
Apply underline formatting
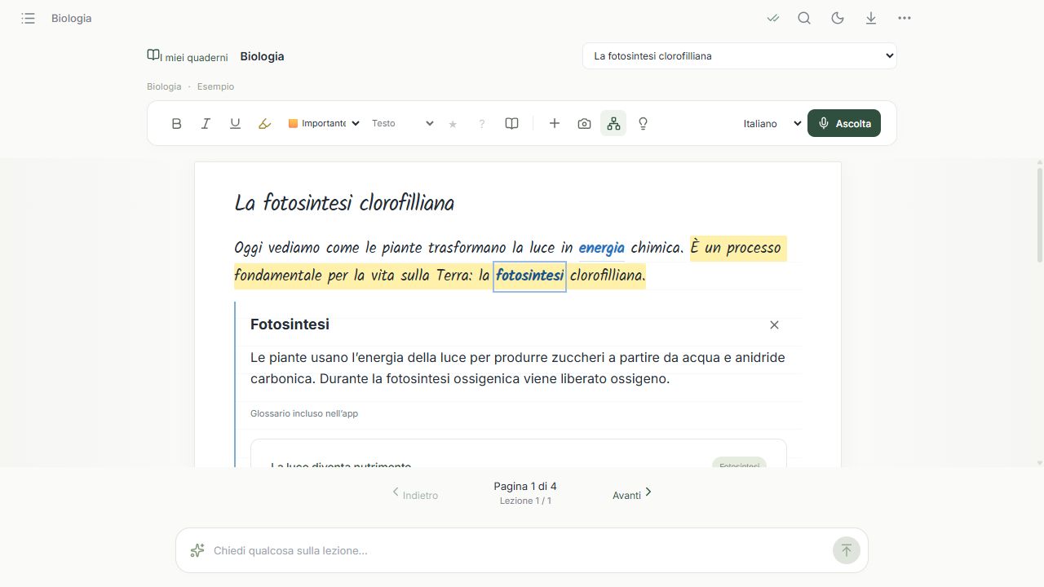click(235, 123)
